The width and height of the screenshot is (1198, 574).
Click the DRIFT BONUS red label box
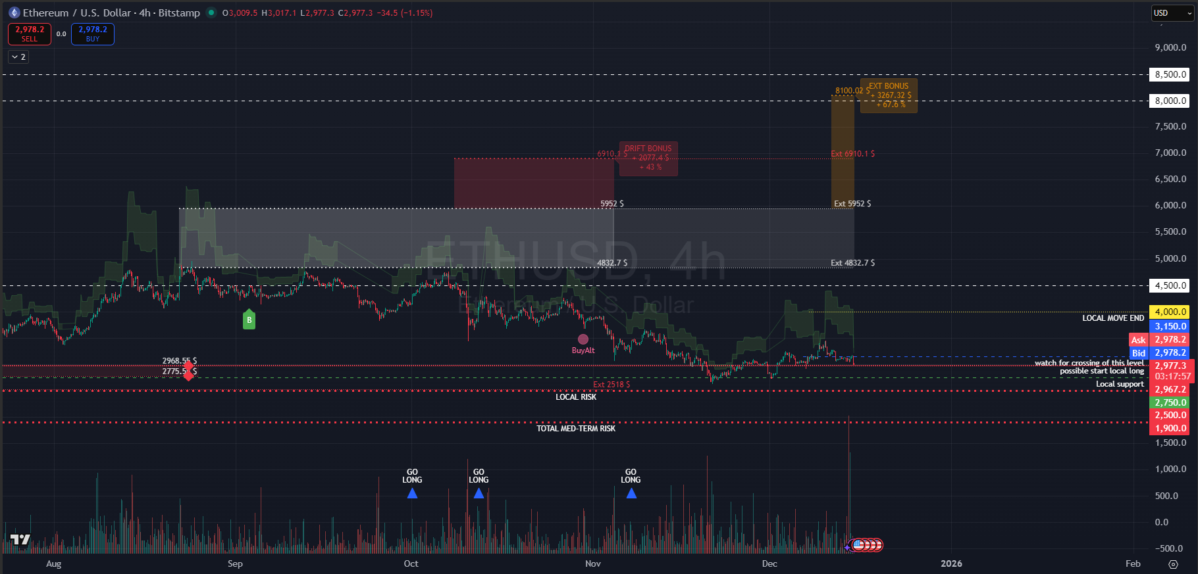648,158
